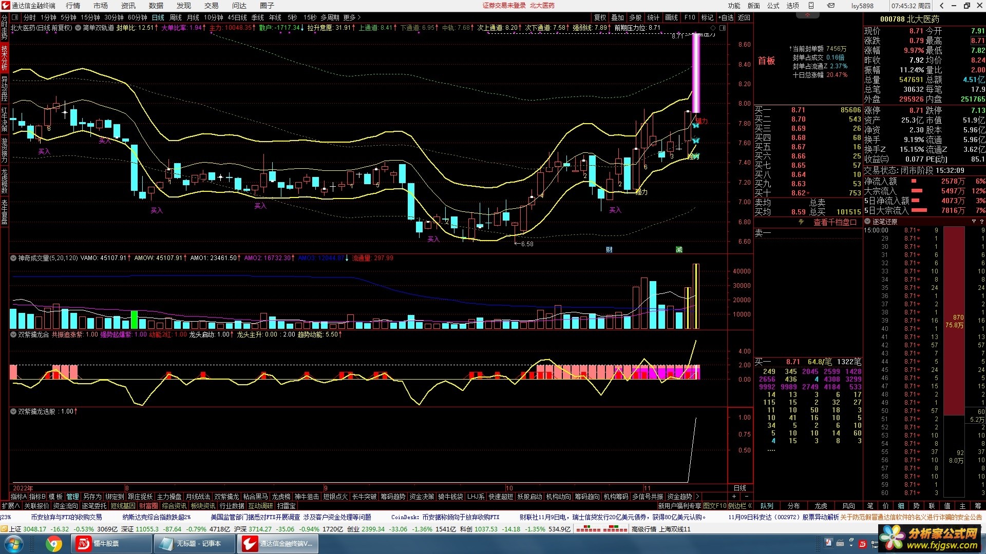
Task: Click the phone icon in the title bar
Action: [x=811, y=6]
